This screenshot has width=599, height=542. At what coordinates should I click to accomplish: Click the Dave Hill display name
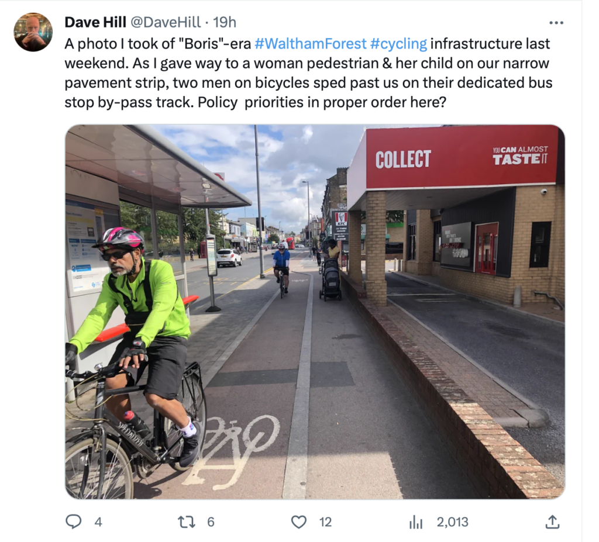[95, 22]
